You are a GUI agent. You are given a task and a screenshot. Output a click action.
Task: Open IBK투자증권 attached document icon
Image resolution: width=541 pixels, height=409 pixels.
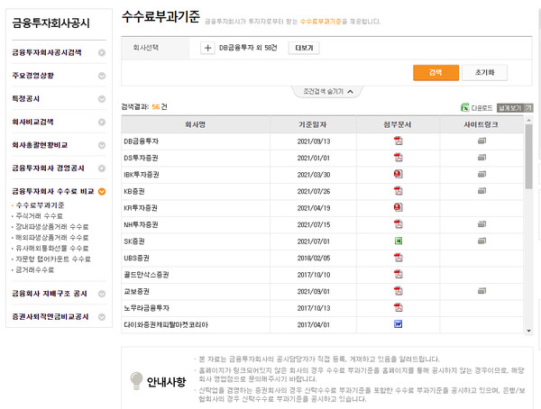(399, 174)
